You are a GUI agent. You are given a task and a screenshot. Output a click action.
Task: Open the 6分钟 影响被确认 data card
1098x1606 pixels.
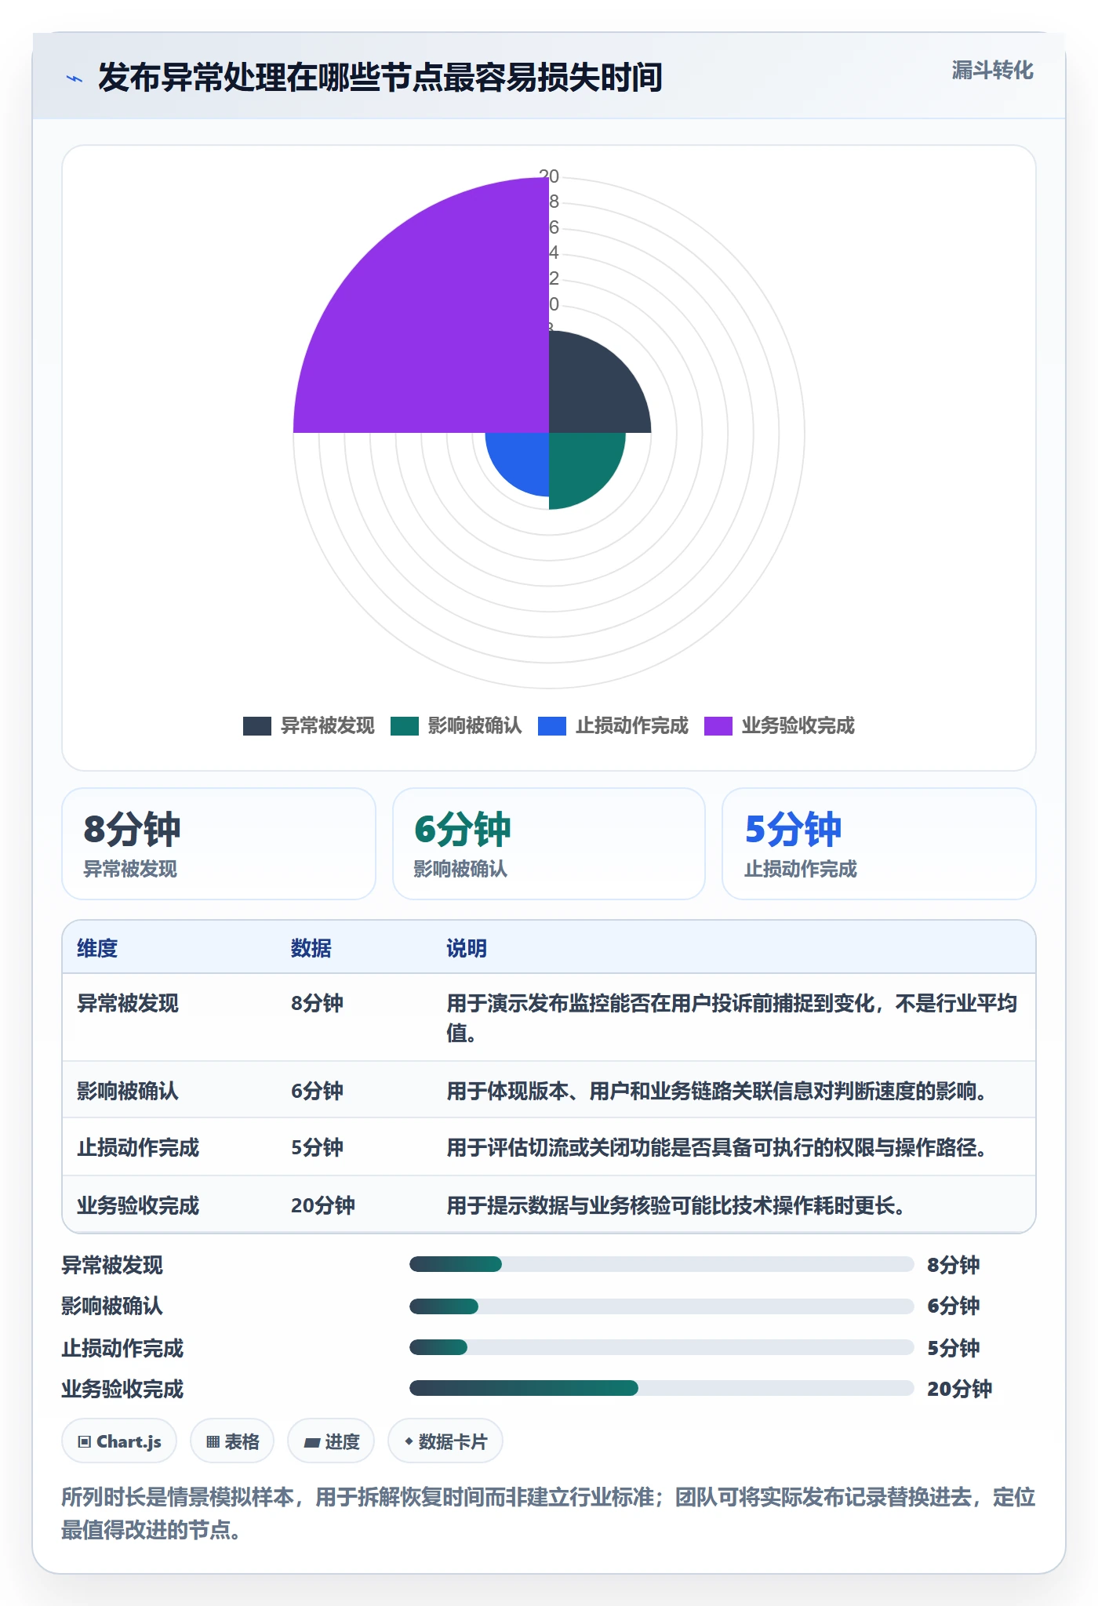[549, 844]
